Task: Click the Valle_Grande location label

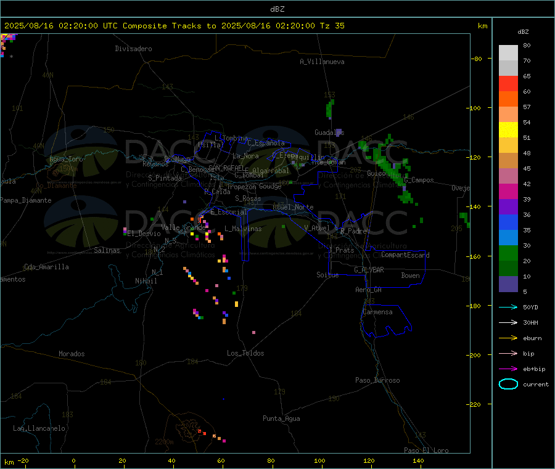Action: click(x=183, y=227)
